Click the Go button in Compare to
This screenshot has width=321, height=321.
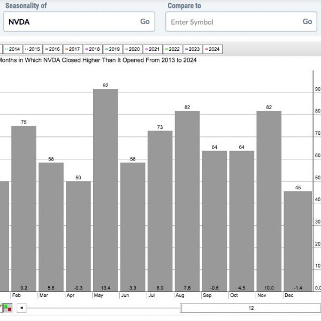[307, 21]
